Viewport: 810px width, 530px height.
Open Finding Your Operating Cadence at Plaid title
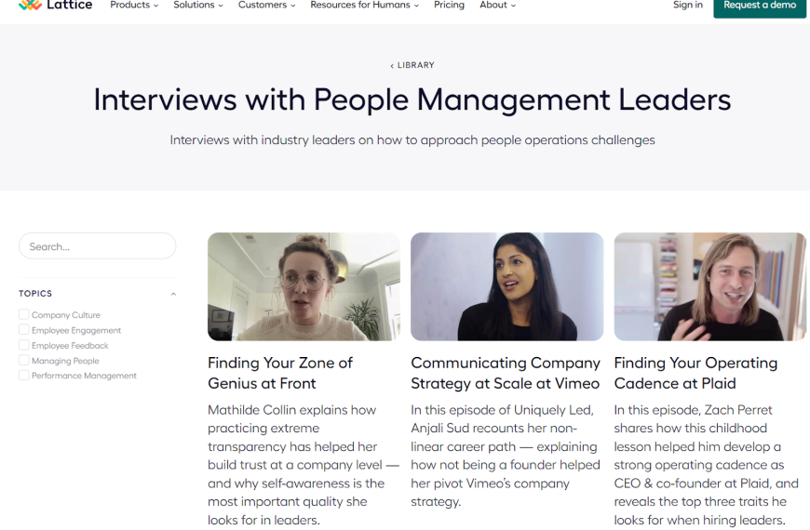tap(695, 373)
